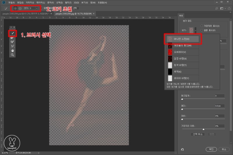Click the subtract-from-selection minus icon
The image size is (233, 155).
[x=20, y=8]
